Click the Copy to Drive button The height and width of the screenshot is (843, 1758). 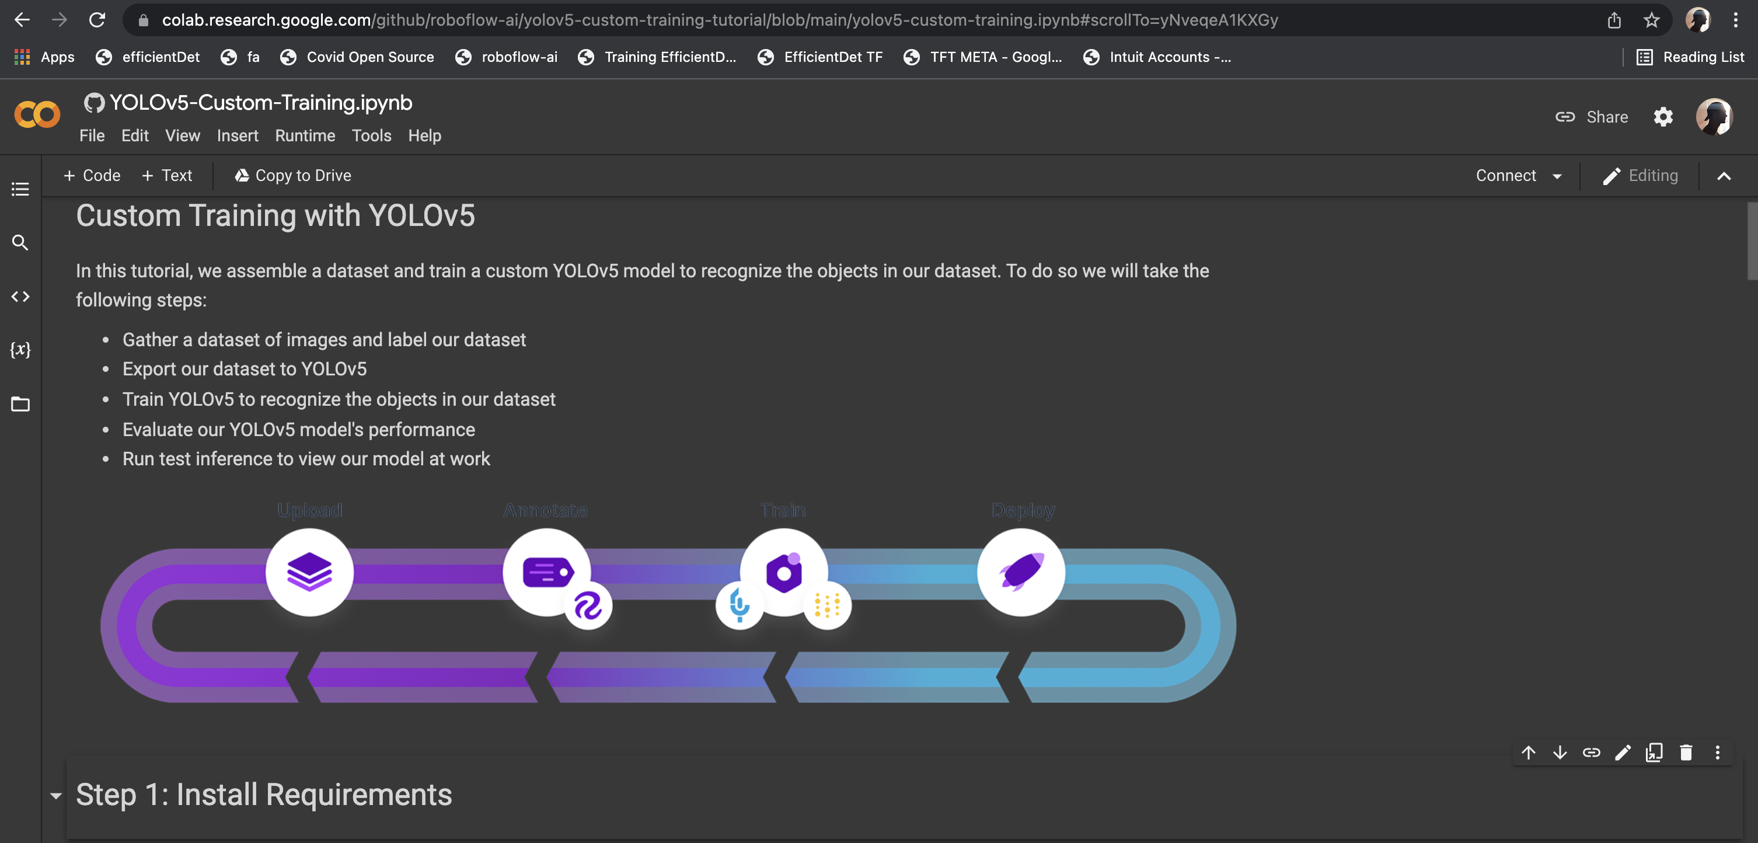(292, 175)
